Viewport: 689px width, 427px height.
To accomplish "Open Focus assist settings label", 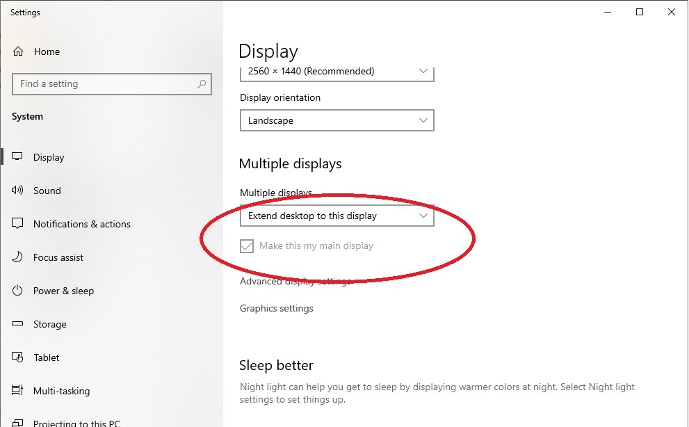I will coord(58,257).
